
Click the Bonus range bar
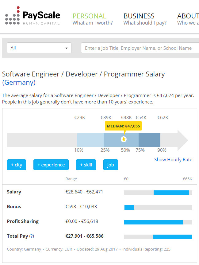129,207
